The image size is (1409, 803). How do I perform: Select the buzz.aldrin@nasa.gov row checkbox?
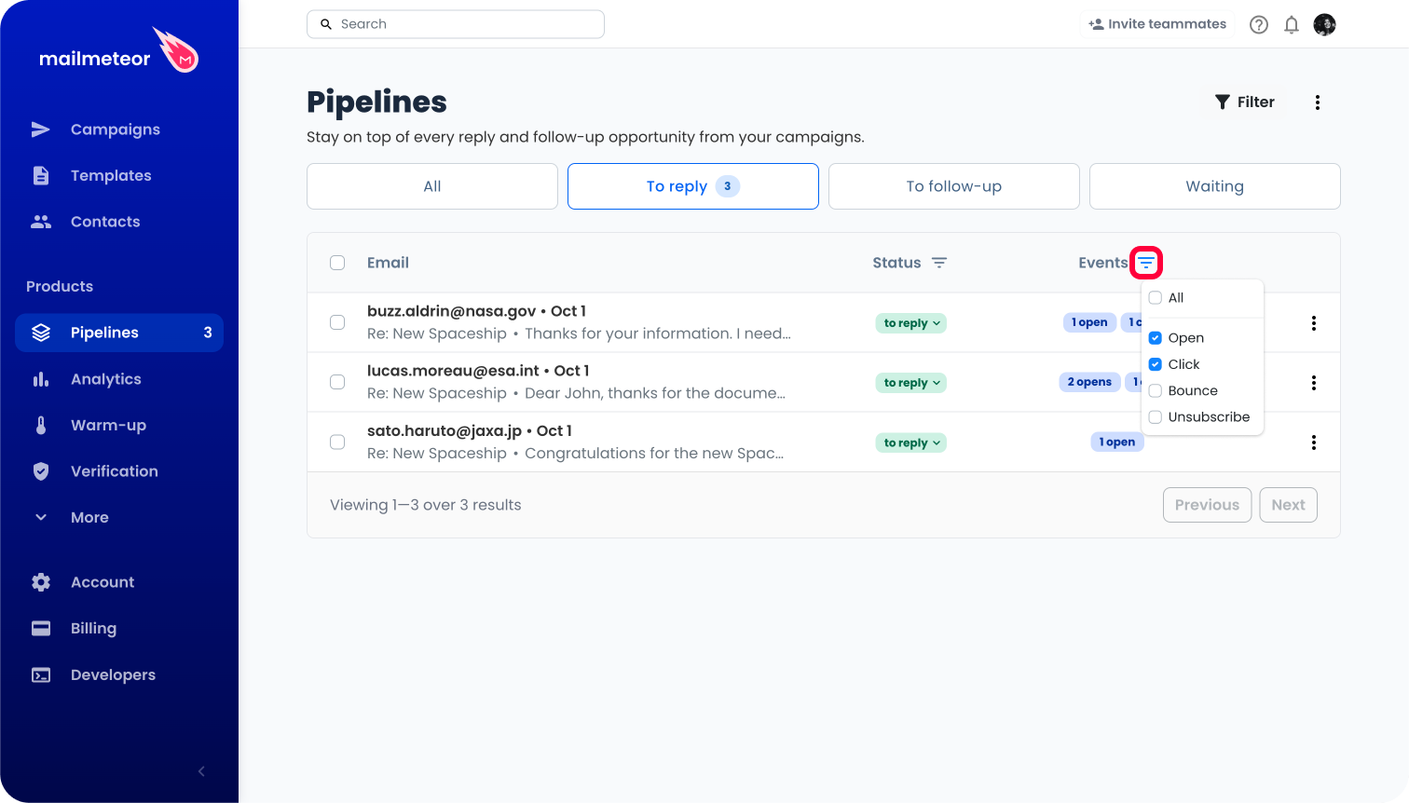tap(337, 322)
